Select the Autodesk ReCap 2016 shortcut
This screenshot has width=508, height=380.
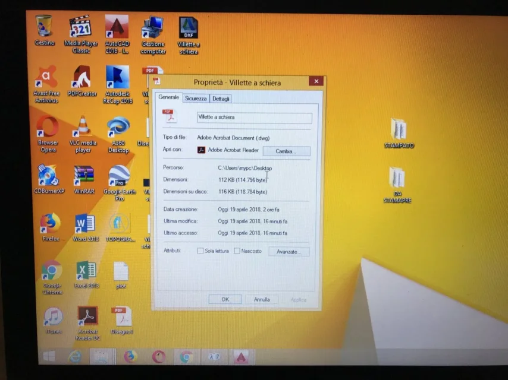[x=118, y=85]
